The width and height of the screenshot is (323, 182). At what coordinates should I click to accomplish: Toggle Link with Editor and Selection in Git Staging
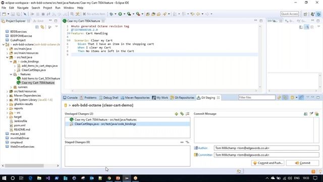tap(285, 98)
